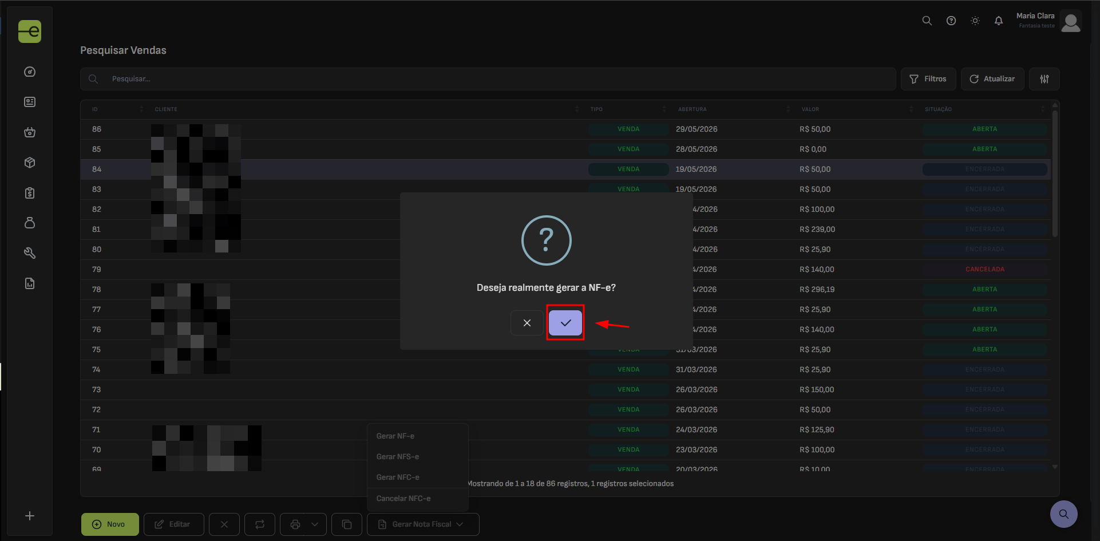Confirm NF-e generation with the checkmark button
Viewport: 1100px width, 541px height.
coord(565,323)
